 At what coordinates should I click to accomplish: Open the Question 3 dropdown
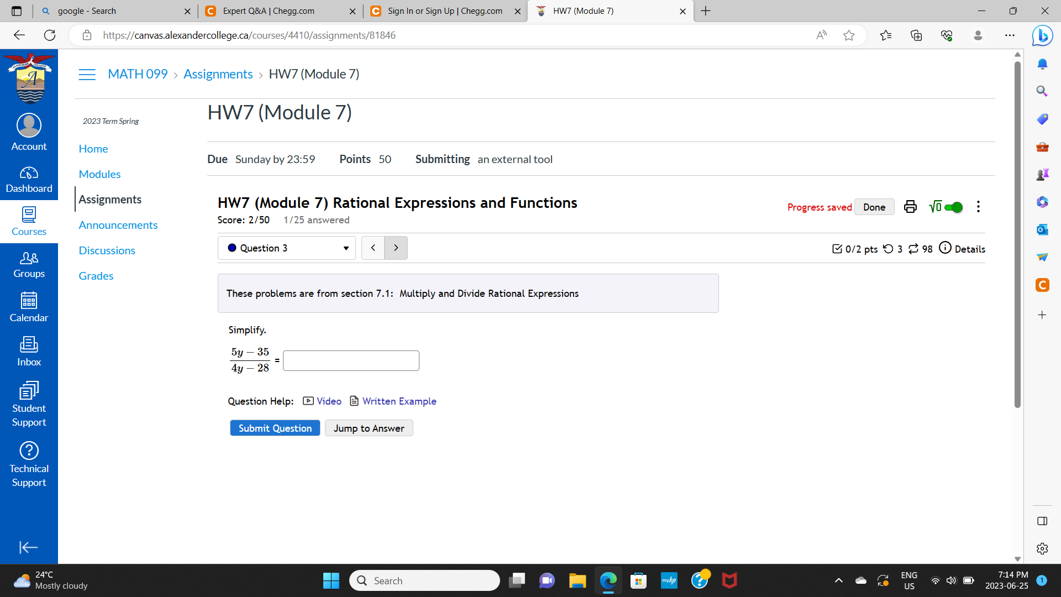(286, 248)
